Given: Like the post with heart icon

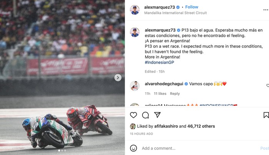Looking at the screenshot, I should [x=133, y=115].
